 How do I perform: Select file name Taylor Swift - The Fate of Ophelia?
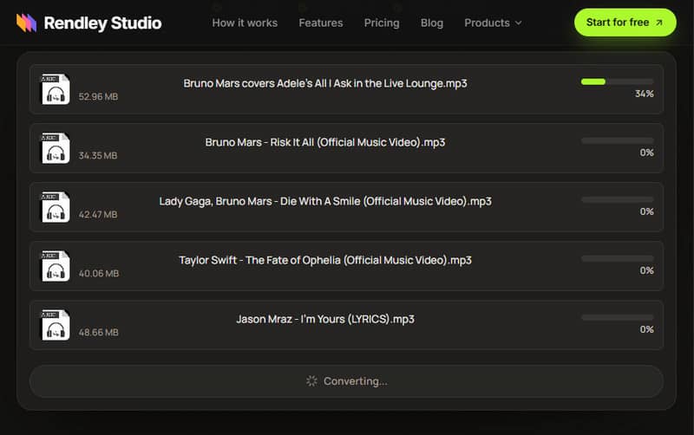(325, 260)
